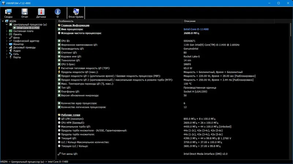Click the icon beside Имя процессора
The width and height of the screenshot is (293, 164).
[x=59, y=29]
